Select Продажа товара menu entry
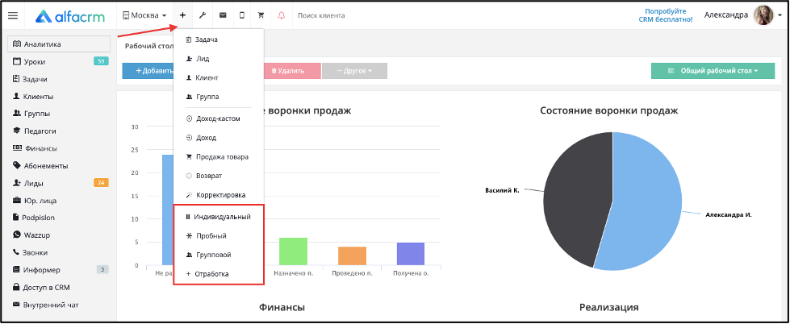The width and height of the screenshot is (790, 324). click(x=217, y=156)
